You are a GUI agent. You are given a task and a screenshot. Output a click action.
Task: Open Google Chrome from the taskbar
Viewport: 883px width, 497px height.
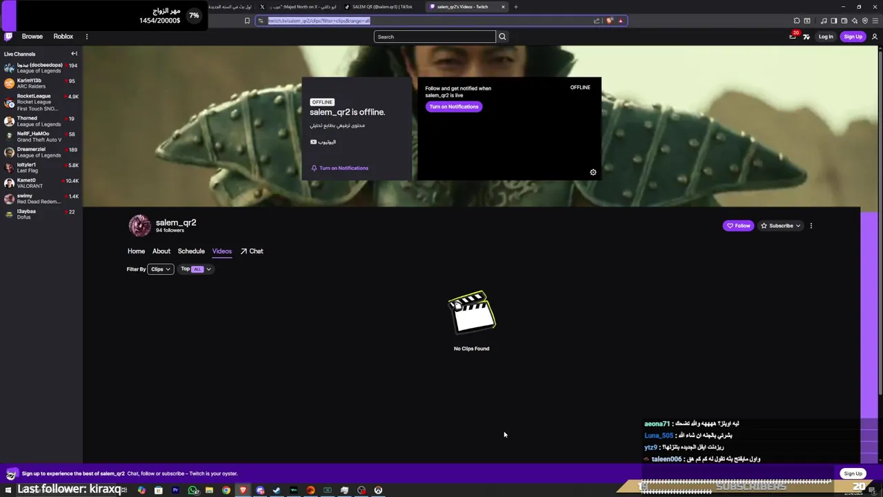(226, 490)
